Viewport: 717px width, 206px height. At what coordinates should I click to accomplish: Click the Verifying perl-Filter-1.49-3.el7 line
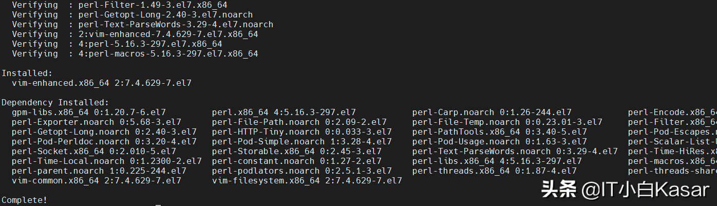119,5
